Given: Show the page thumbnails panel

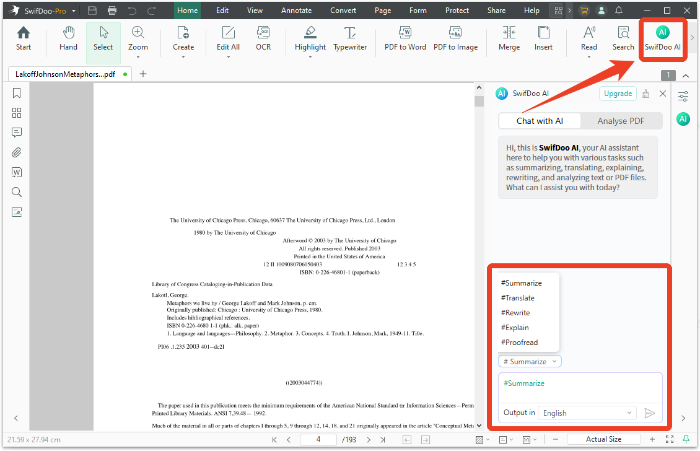Looking at the screenshot, I should pos(17,113).
